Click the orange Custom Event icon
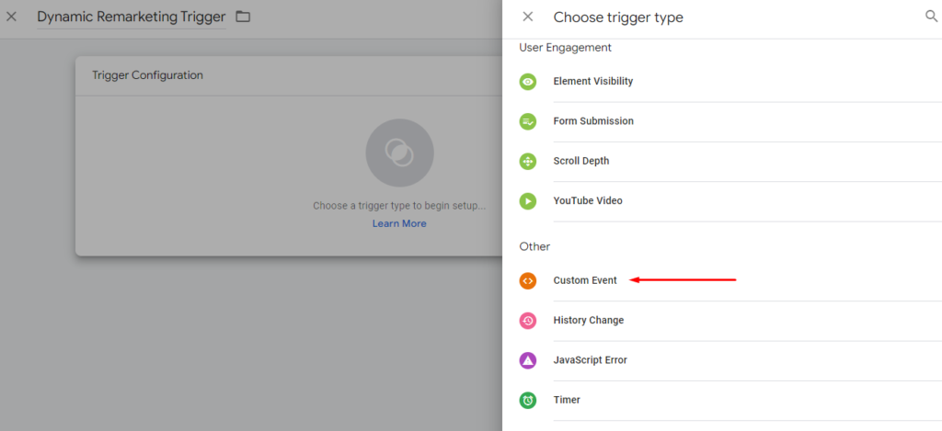Viewport: 942px width, 431px height. (x=527, y=280)
